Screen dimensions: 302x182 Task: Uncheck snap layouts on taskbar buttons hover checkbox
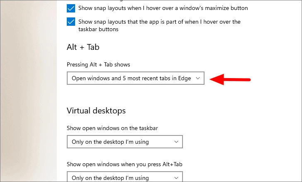coord(71,22)
